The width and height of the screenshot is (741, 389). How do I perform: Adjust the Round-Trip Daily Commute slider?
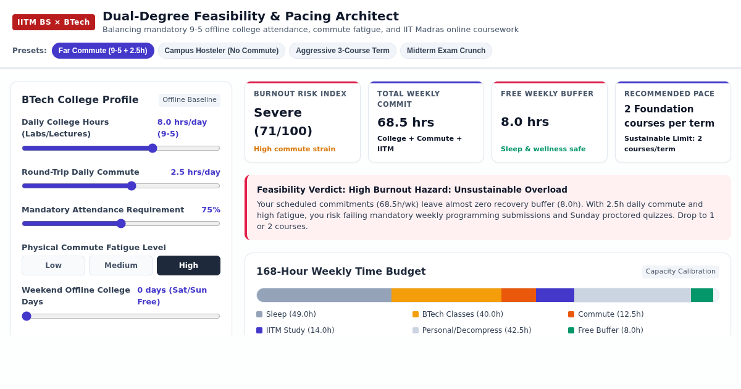[121, 186]
